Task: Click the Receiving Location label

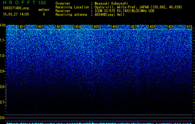Action: tap(72, 7)
